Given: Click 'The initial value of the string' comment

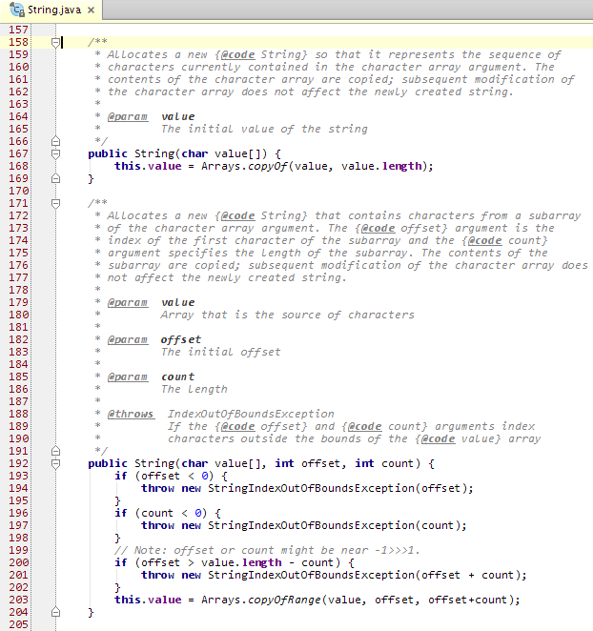Looking at the screenshot, I should click(264, 130).
